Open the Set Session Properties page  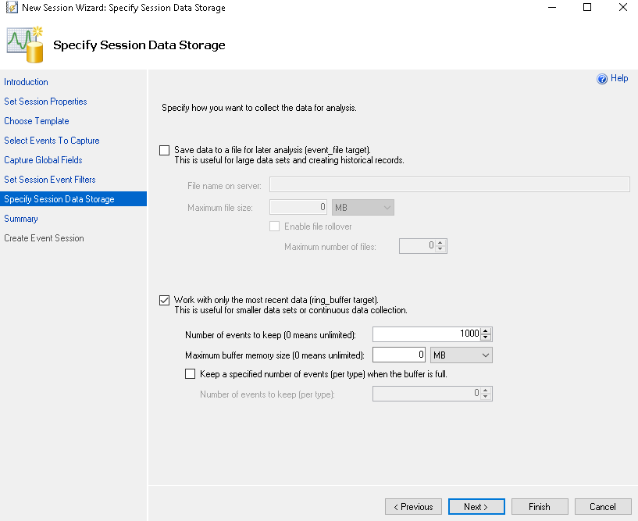(45, 102)
